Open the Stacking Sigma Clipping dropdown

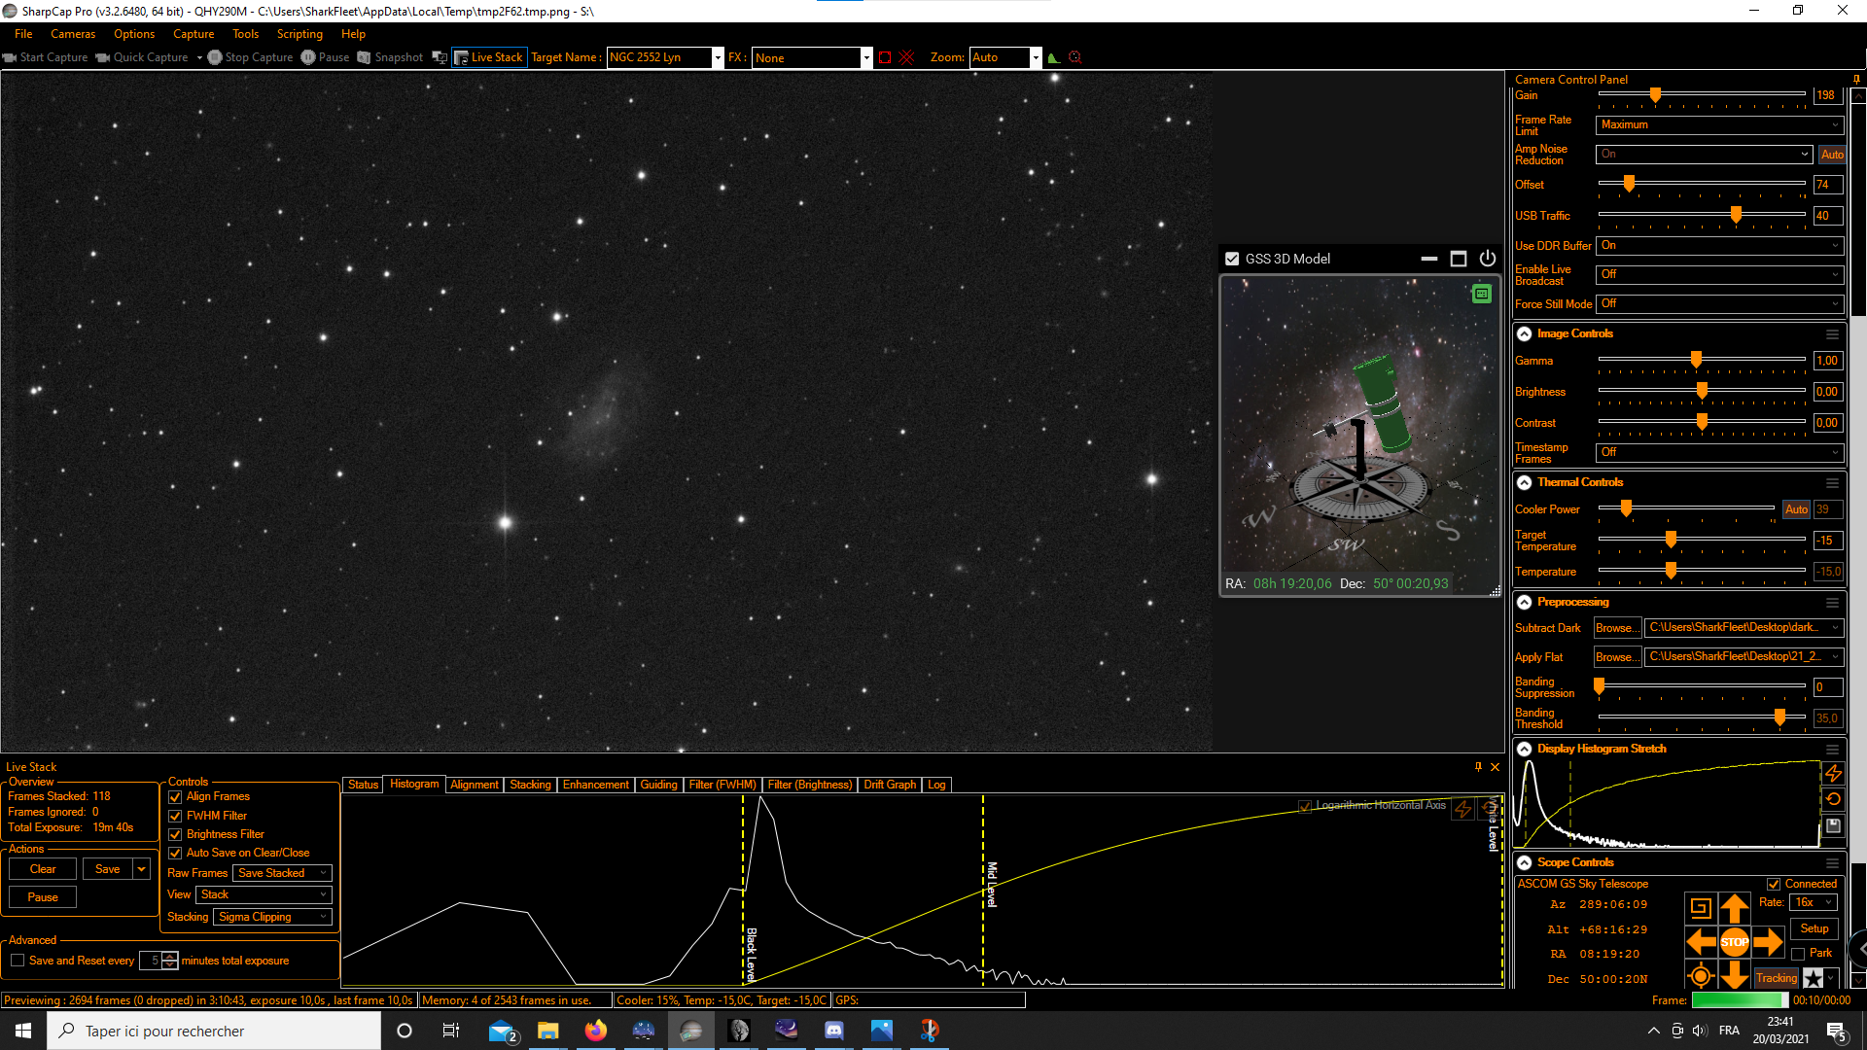[x=273, y=917]
